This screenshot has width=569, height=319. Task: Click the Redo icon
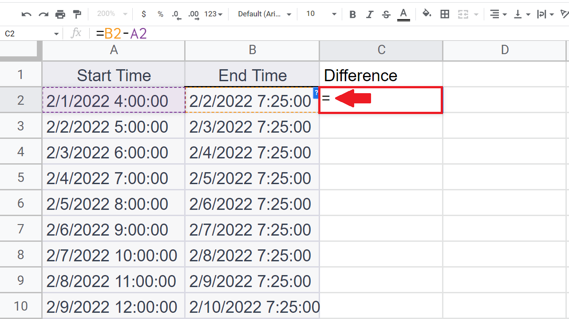coord(43,14)
